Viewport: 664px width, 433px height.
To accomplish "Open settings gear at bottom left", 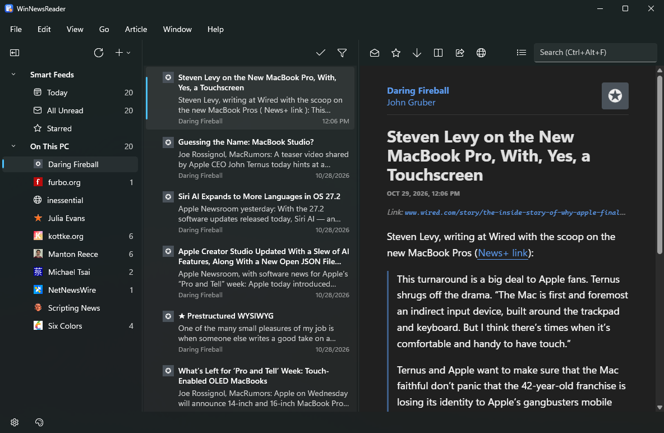I will point(15,422).
